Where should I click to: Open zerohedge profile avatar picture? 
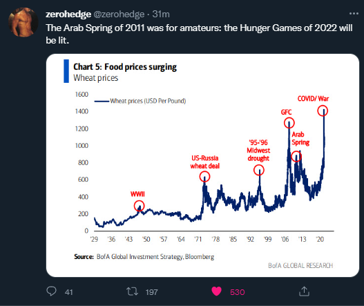point(23,22)
